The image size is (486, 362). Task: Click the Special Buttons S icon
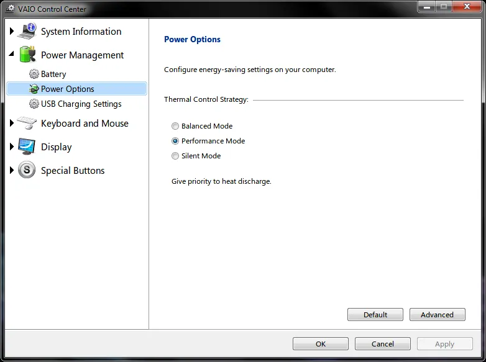tap(27, 170)
